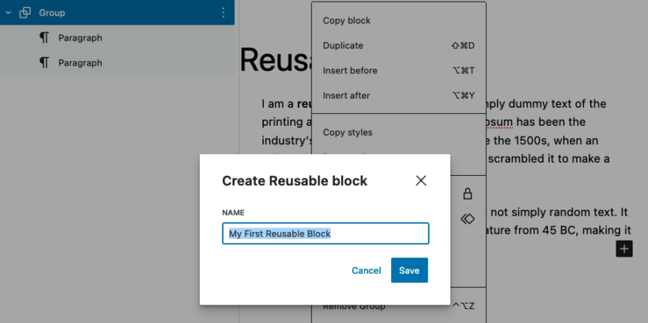Cancel the reusable block creation
Screen dimensions: 648x323
pyautogui.click(x=366, y=270)
